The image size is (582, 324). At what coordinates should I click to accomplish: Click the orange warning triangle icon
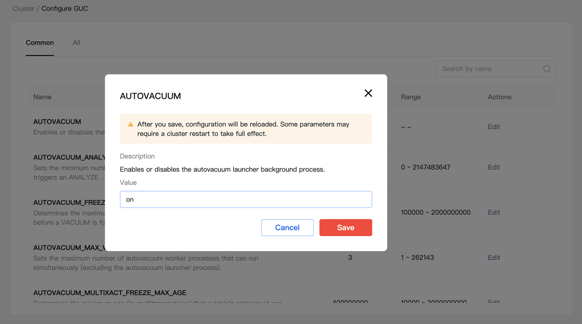click(130, 124)
